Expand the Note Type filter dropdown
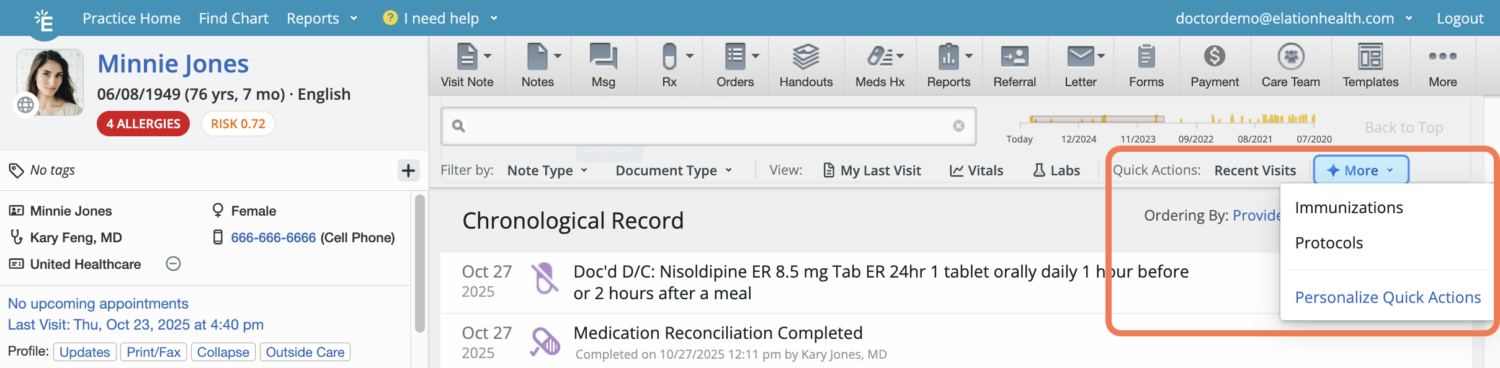This screenshot has width=1500, height=368. pos(547,170)
